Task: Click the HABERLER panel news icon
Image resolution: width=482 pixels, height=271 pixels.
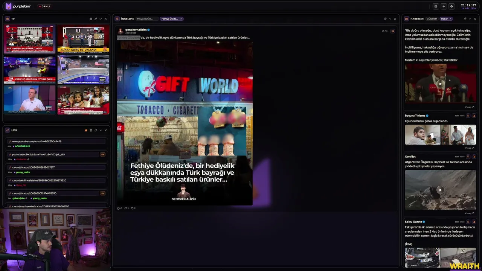Action: tap(407, 19)
